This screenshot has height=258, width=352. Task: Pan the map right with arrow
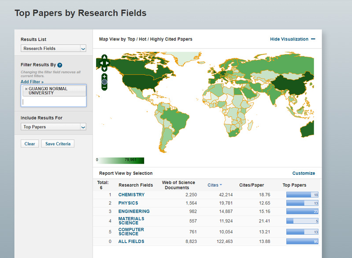pos(108,63)
